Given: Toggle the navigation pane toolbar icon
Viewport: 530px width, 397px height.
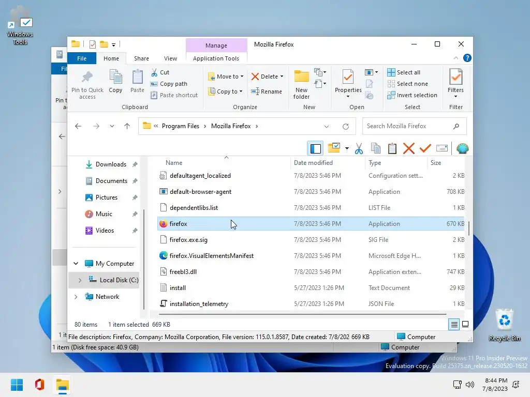Looking at the screenshot, I should pos(315,148).
